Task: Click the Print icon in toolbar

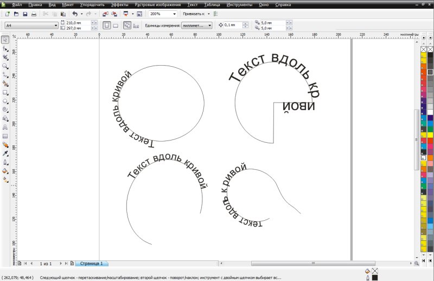Action: (34, 13)
